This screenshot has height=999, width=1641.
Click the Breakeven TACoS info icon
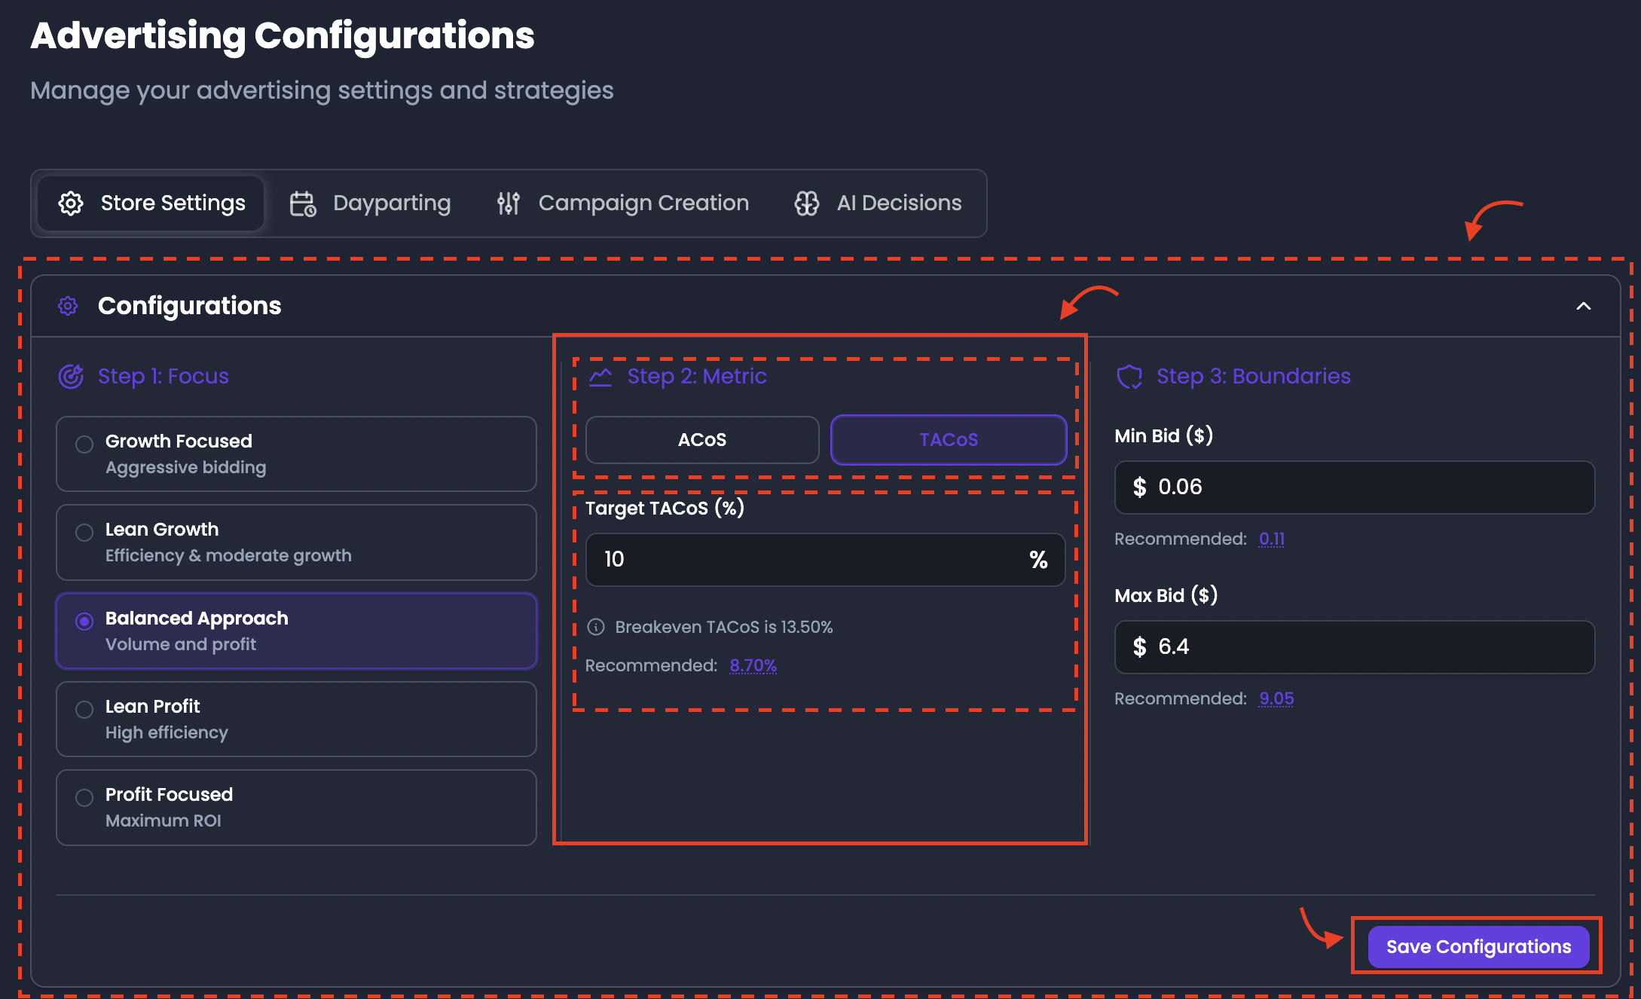pyautogui.click(x=596, y=627)
